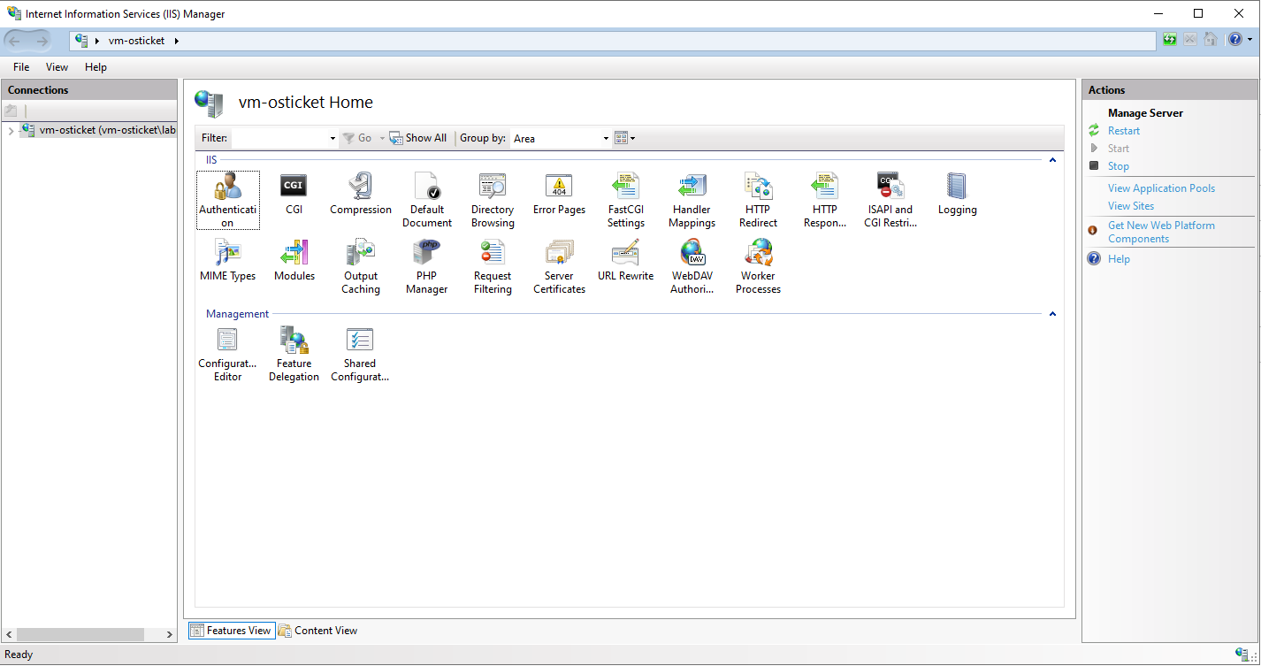Viewport: 1261px width, 666px height.
Task: Collapse the IIS group section
Action: click(x=1052, y=160)
